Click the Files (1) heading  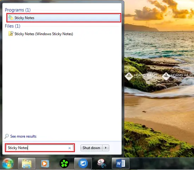click(12, 26)
